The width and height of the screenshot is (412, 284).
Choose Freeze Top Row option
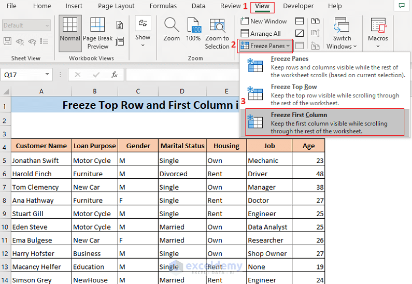tap(325, 94)
